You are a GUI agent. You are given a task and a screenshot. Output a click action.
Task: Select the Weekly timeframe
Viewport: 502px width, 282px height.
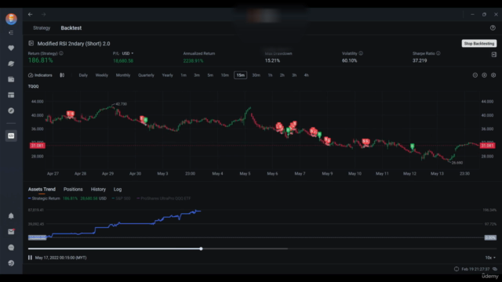point(102,75)
